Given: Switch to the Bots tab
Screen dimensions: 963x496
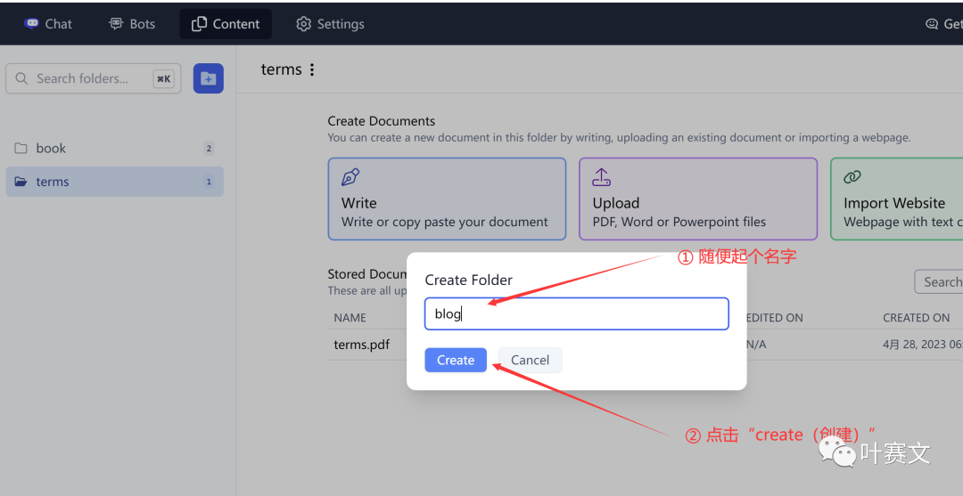Looking at the screenshot, I should click(x=132, y=24).
